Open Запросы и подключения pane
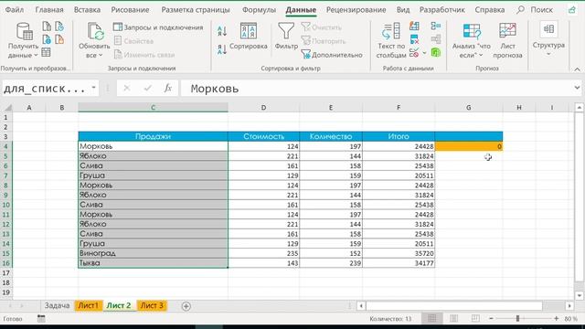Viewport: 585px width, 329px height. (158, 27)
